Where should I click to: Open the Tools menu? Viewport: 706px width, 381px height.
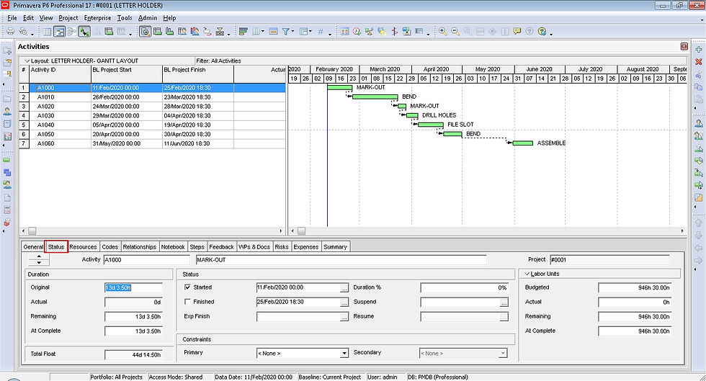tap(125, 18)
